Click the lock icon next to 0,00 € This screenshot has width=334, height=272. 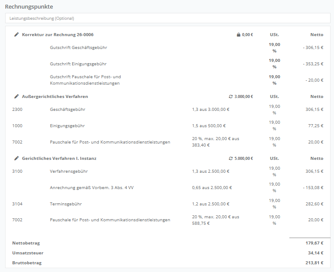pos(239,35)
